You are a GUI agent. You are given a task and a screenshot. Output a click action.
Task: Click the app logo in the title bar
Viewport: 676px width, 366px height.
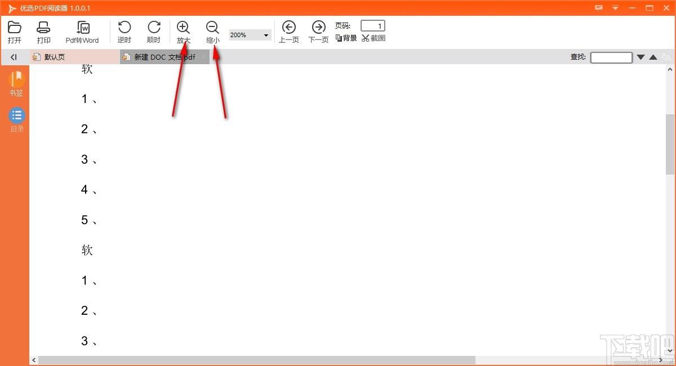coord(12,8)
